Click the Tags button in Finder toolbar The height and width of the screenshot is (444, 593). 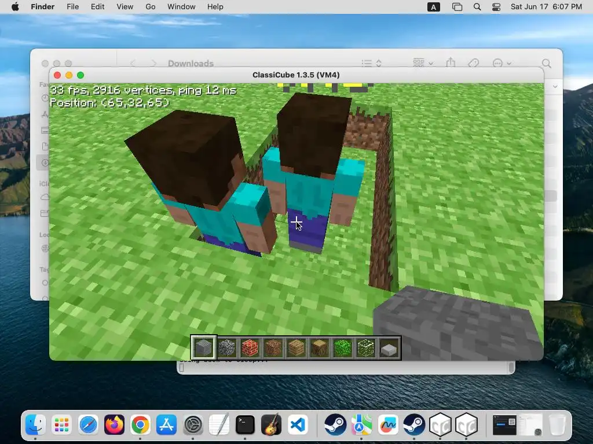point(474,63)
